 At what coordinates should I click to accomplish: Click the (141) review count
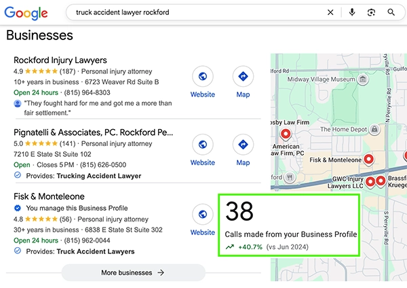point(67,143)
